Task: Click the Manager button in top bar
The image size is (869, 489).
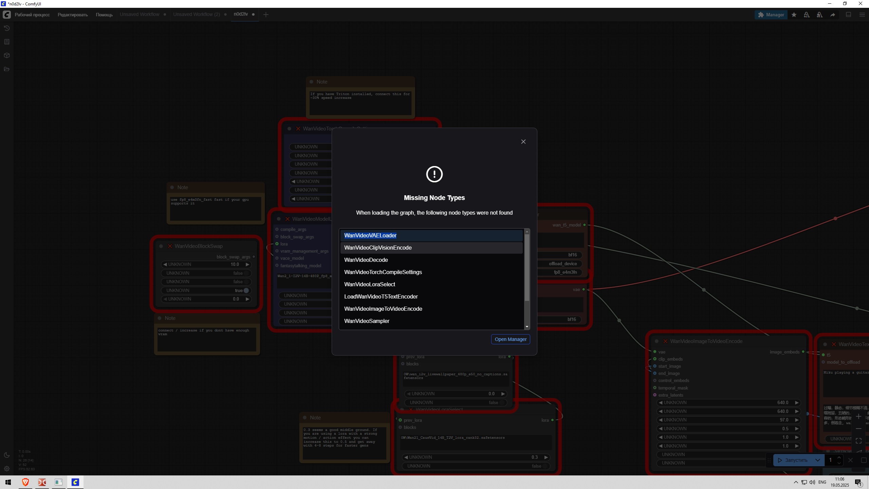Action: point(771,15)
